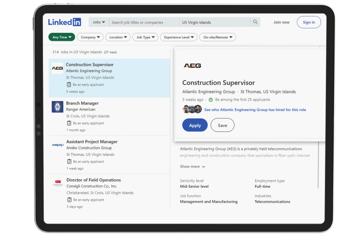The width and height of the screenshot is (356, 239).
Task: Click the 27 new jobs label
Action: pyautogui.click(x=110, y=52)
